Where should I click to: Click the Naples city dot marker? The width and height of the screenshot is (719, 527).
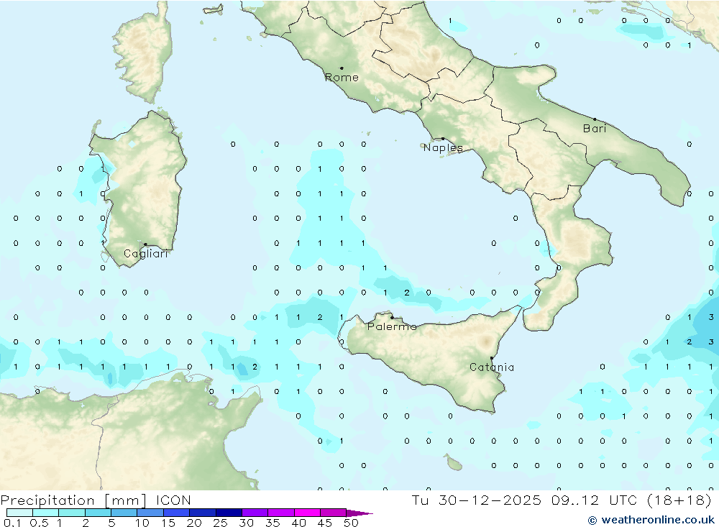pyautogui.click(x=443, y=139)
